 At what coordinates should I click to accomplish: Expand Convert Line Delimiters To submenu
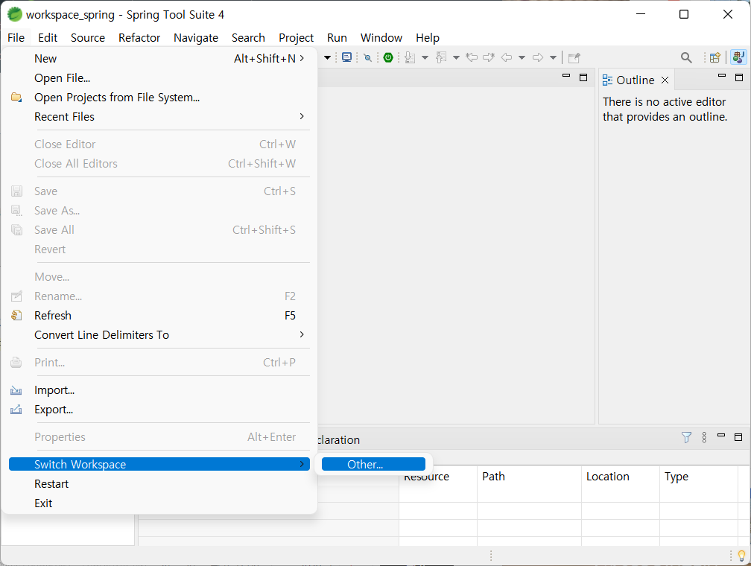point(159,334)
